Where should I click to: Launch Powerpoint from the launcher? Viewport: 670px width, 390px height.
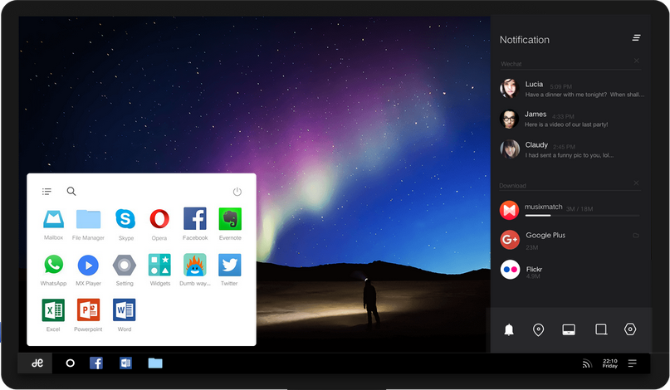88,310
